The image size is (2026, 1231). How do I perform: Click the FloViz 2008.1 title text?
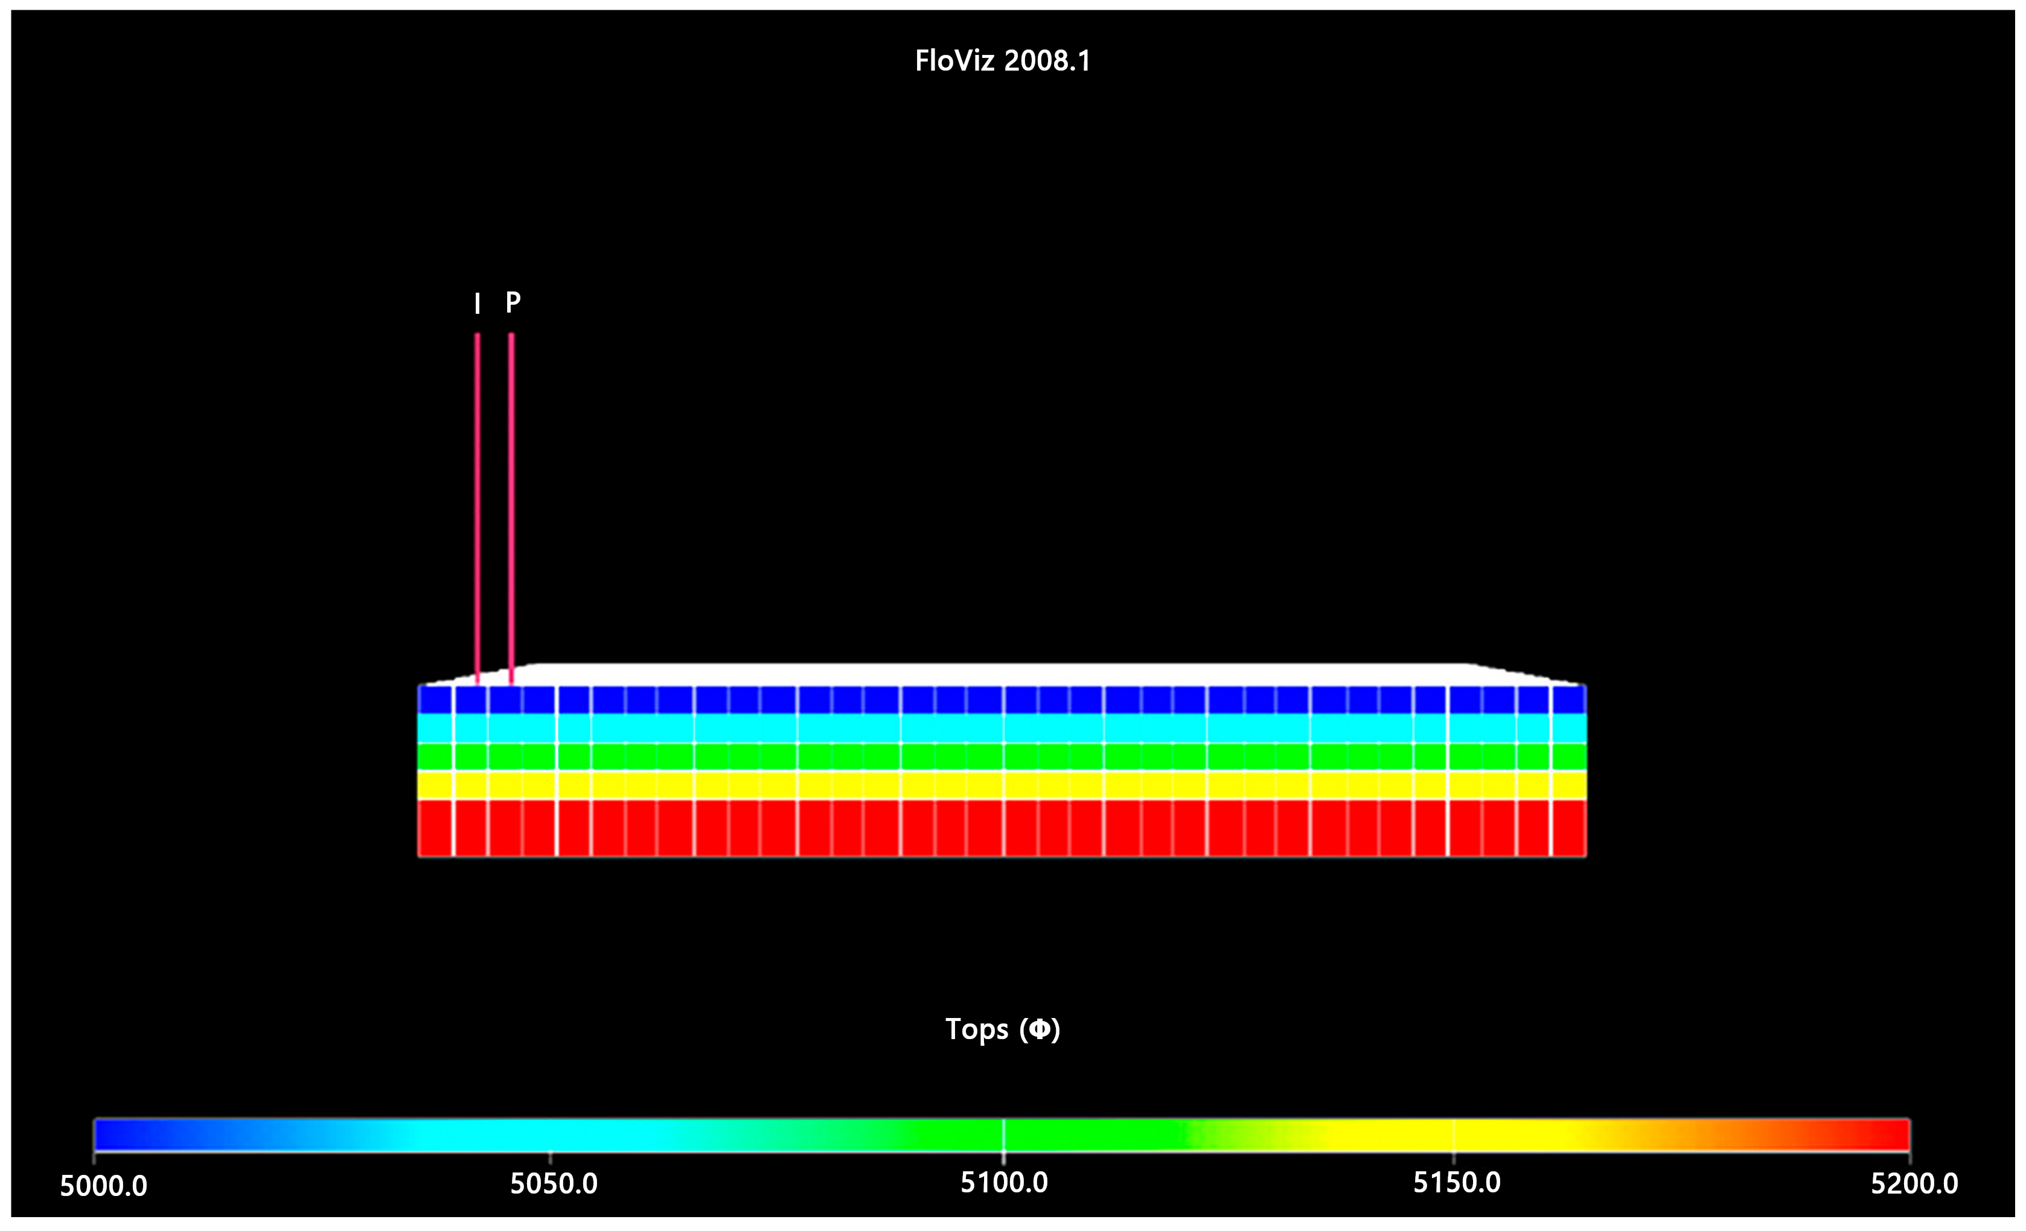[x=1002, y=61]
